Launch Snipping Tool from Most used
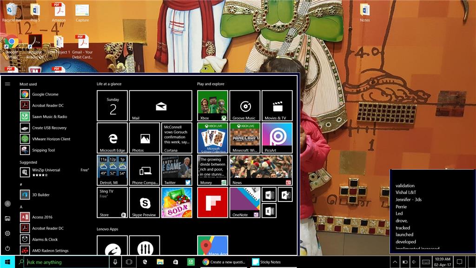This screenshot has height=268, width=476. point(55,150)
